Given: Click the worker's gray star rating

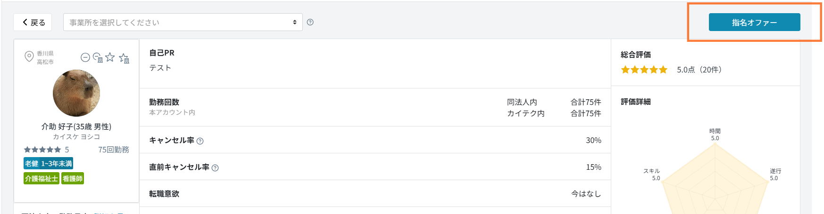Looking at the screenshot, I should coord(42,150).
